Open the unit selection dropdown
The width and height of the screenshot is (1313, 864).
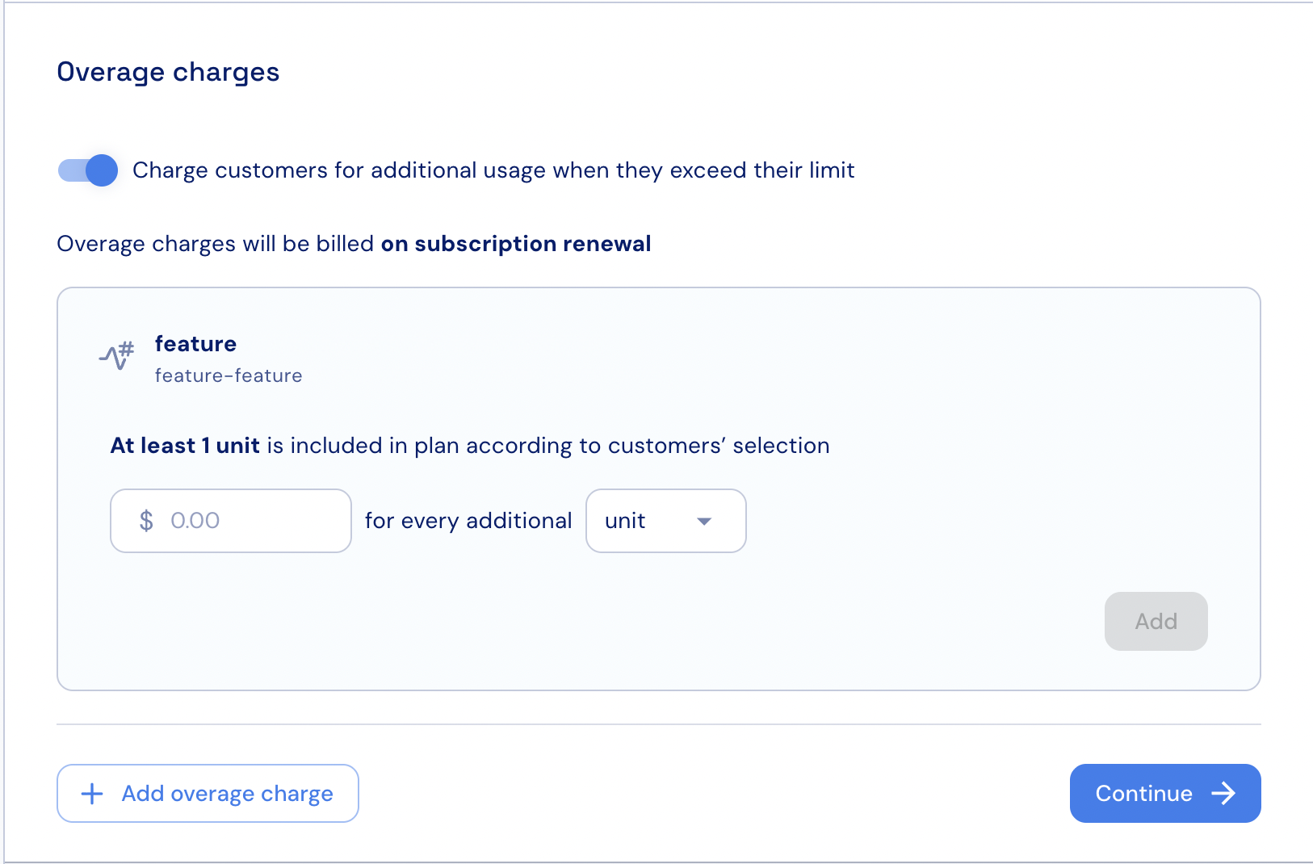(665, 521)
